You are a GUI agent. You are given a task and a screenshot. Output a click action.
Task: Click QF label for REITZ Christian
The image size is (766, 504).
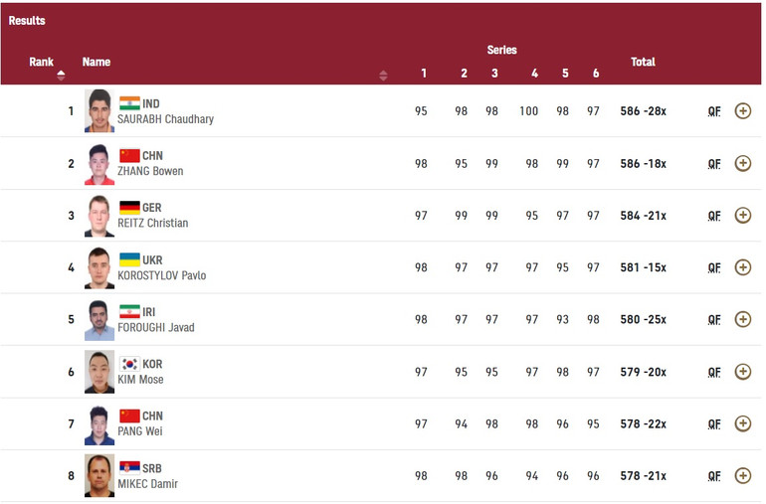(714, 216)
